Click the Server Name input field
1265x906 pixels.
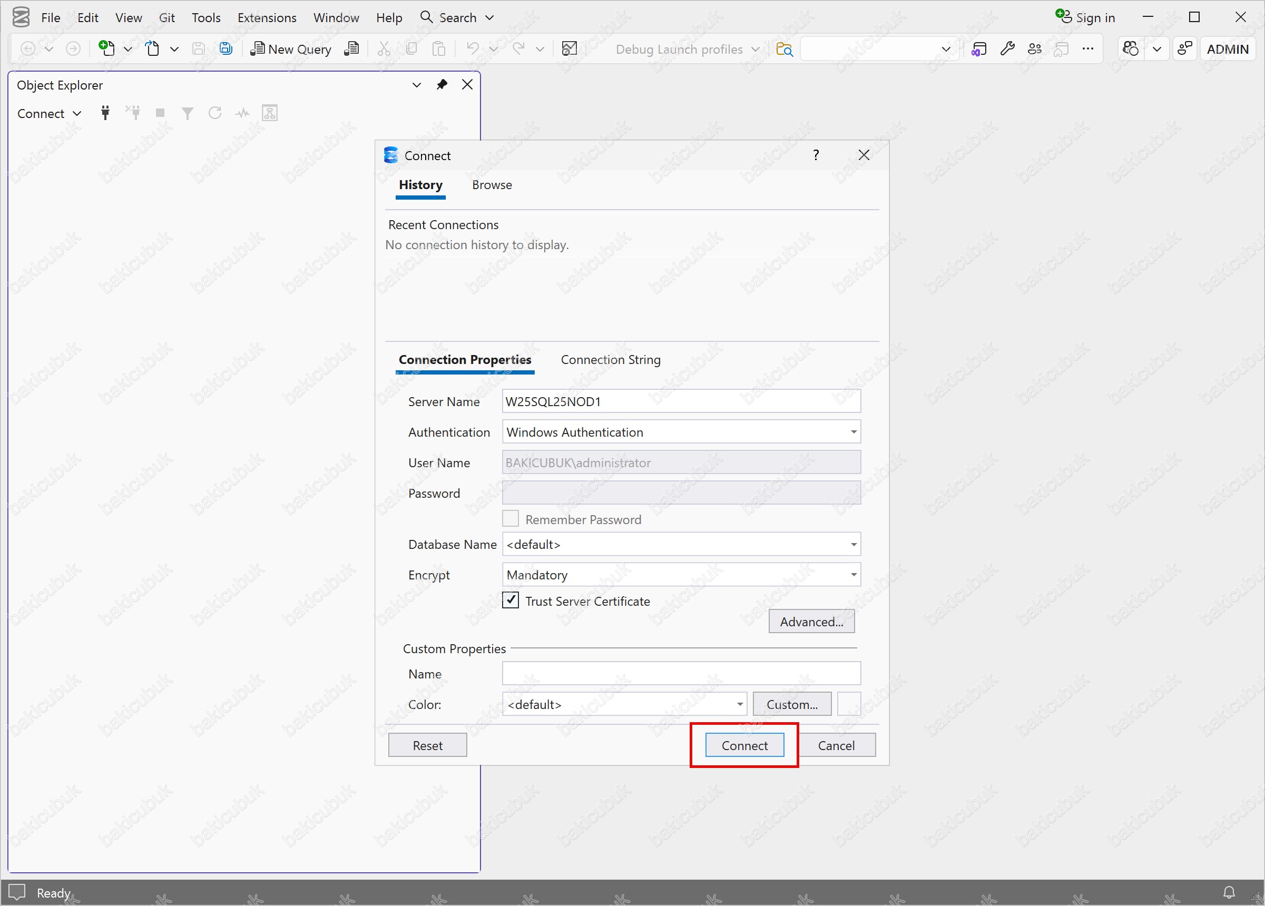pyautogui.click(x=681, y=401)
